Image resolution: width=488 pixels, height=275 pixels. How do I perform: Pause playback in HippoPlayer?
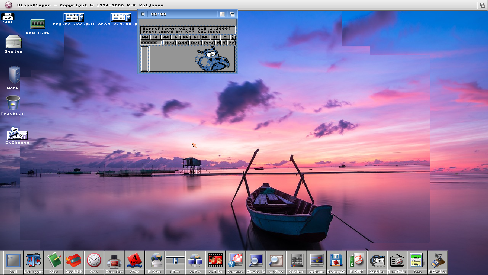tap(215, 37)
